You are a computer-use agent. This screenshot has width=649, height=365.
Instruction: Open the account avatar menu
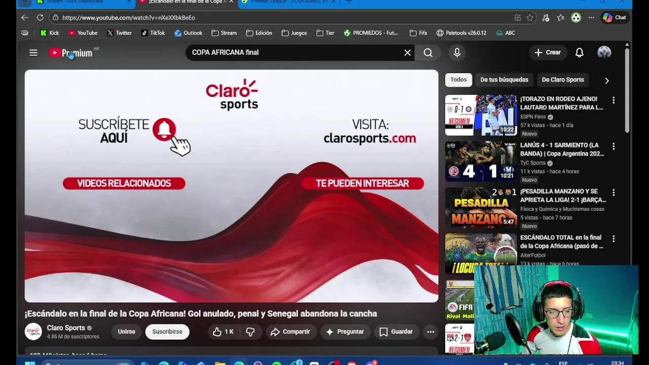[x=604, y=52]
